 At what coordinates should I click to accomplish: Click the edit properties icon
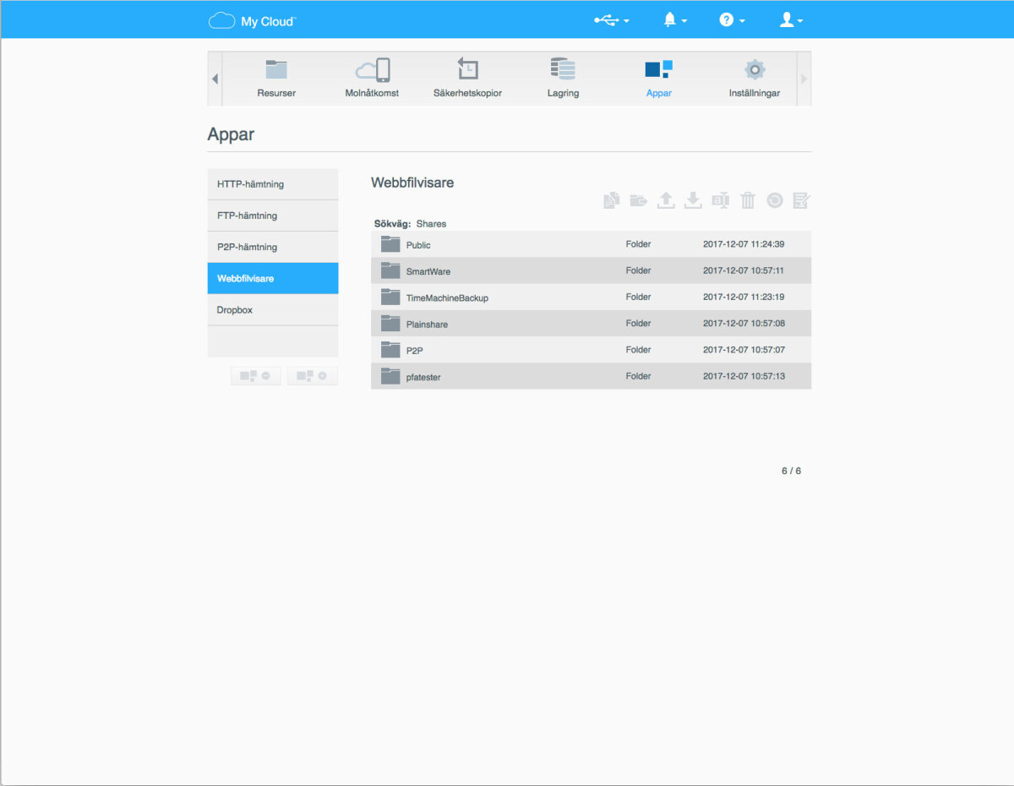click(802, 200)
